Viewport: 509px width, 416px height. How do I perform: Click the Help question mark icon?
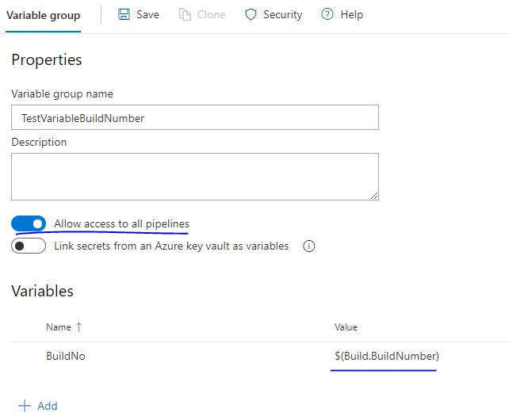(x=327, y=14)
